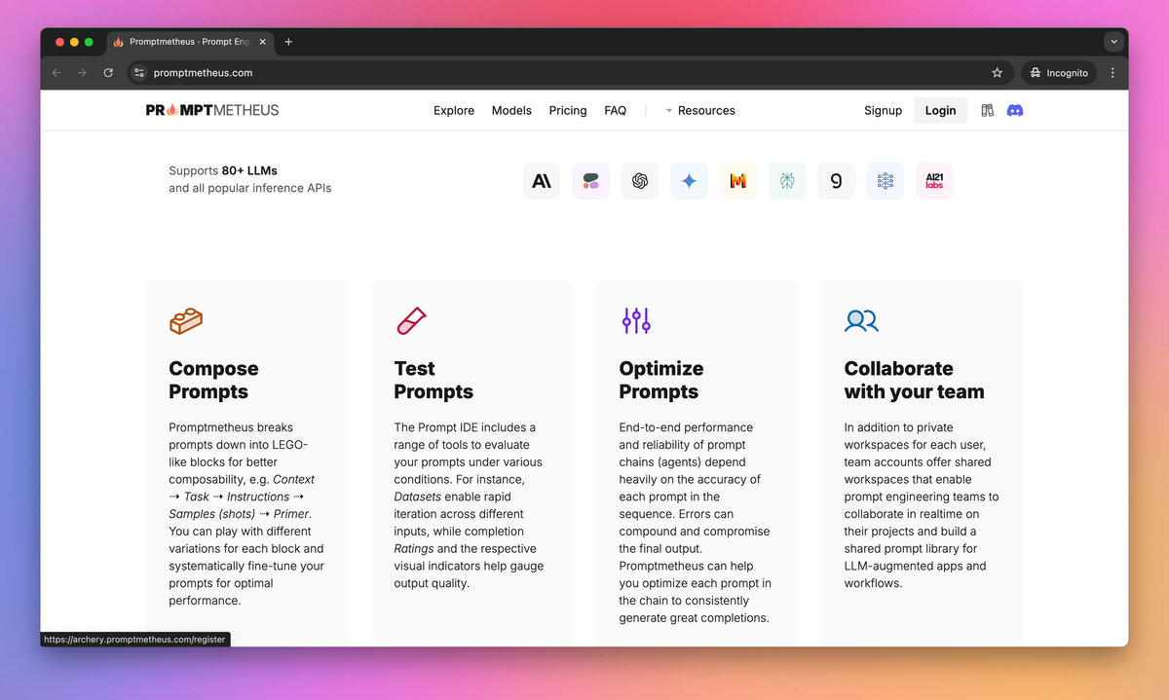Click the Promptmetheus logo
1169x700 pixels.
(x=212, y=110)
